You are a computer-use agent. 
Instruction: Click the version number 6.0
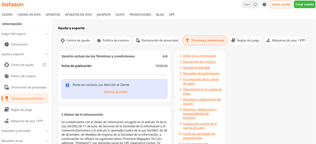(x=165, y=56)
